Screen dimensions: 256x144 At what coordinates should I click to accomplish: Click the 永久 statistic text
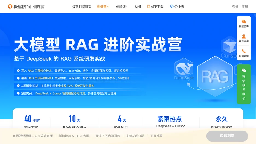point(221,119)
